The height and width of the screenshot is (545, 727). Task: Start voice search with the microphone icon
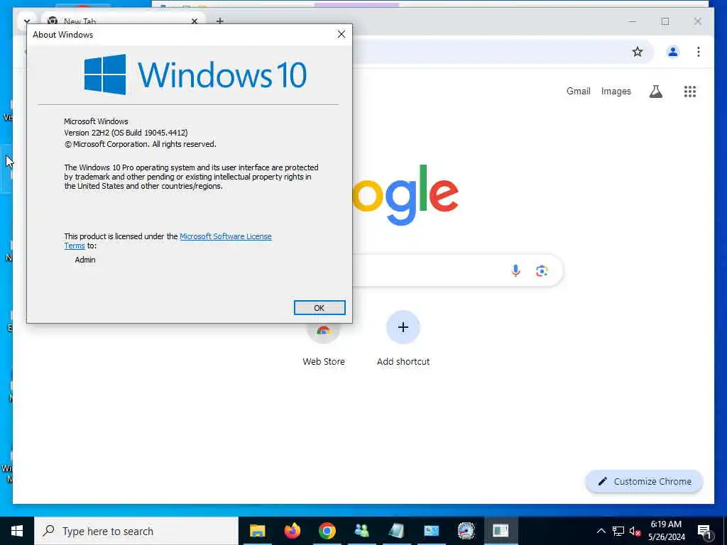[515, 270]
